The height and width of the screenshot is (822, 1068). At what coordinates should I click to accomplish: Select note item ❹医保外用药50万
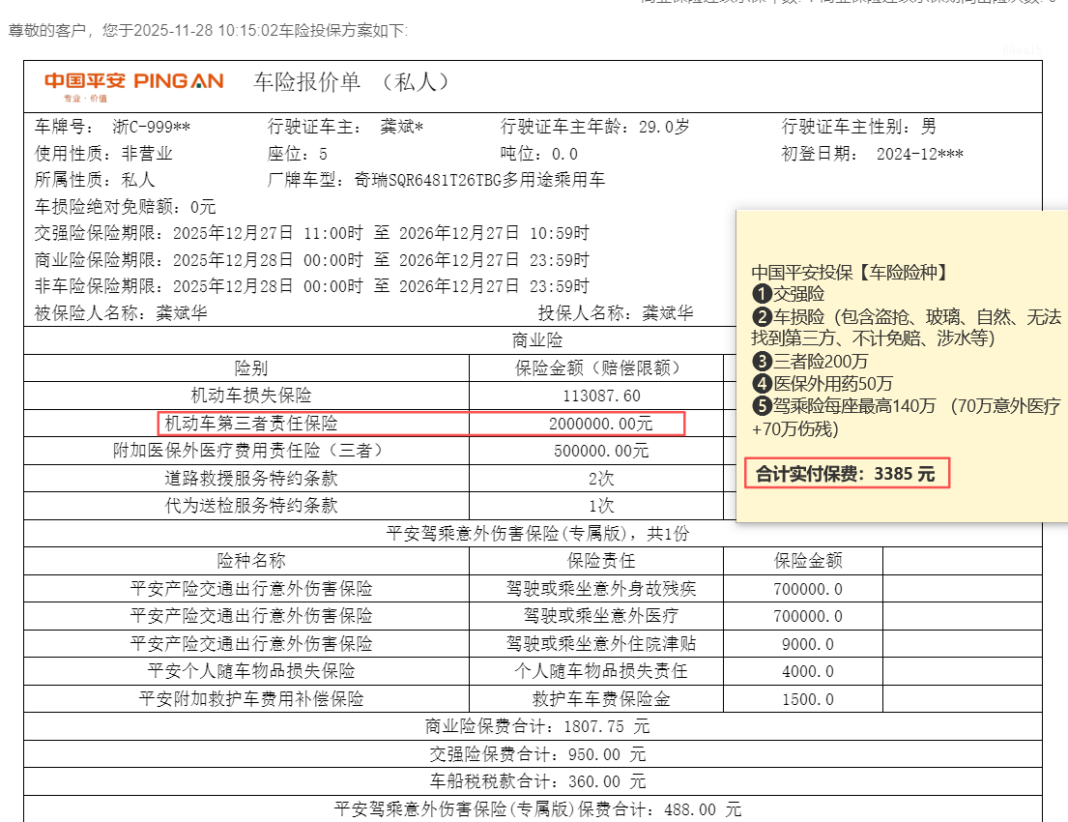point(823,384)
